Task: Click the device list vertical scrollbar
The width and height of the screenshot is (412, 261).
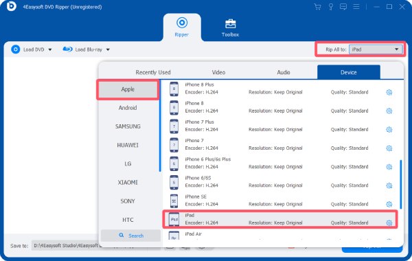Action: pos(401,184)
